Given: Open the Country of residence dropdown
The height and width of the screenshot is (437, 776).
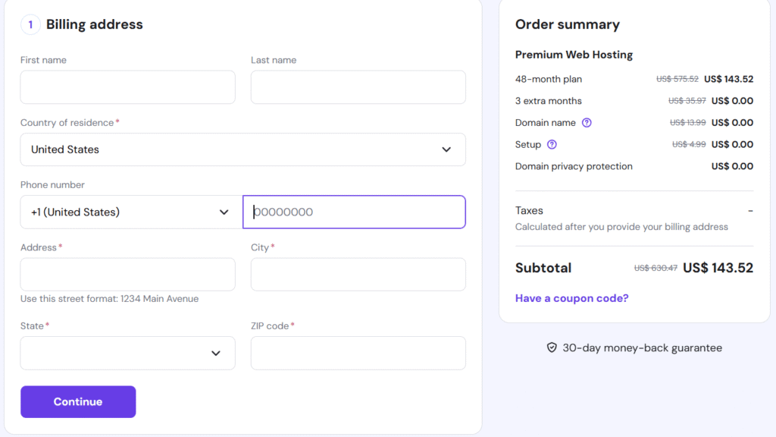Looking at the screenshot, I should point(242,149).
